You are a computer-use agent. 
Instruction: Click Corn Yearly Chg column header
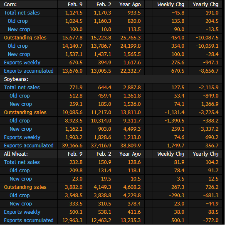click(x=205, y=5)
